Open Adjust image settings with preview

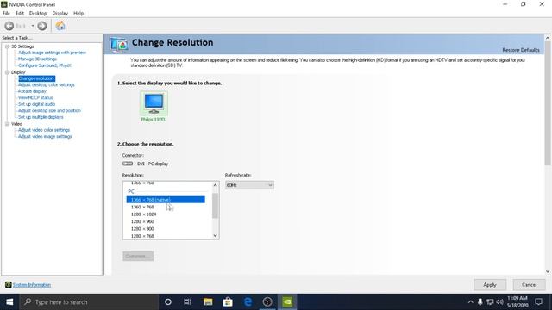tap(52, 53)
